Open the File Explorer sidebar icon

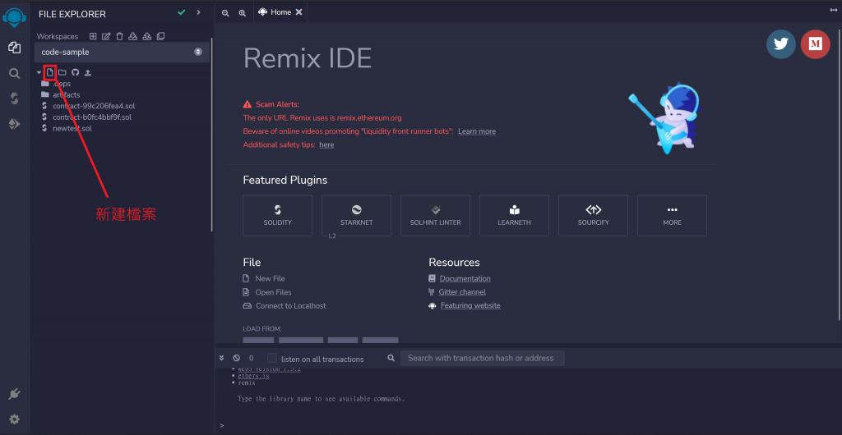(15, 48)
